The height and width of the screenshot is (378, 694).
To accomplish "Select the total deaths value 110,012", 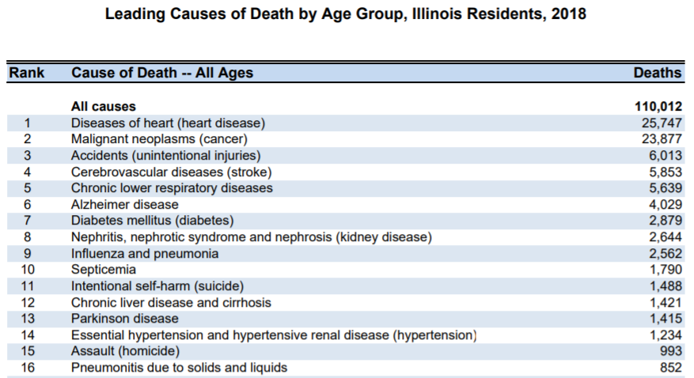I will pyautogui.click(x=658, y=107).
